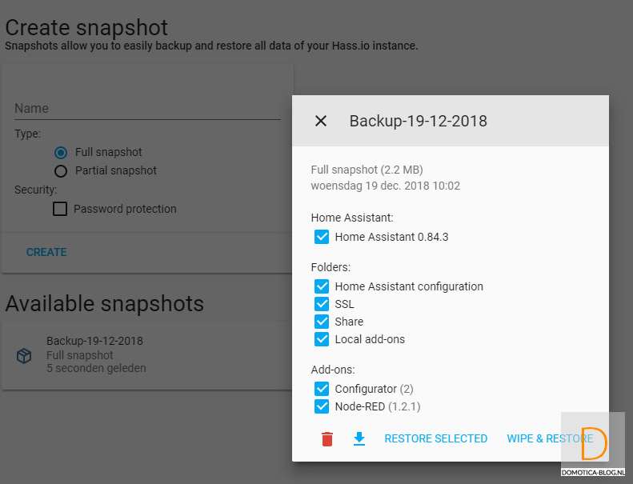The width and height of the screenshot is (633, 484).
Task: Click the Name input field
Action: [147, 109]
